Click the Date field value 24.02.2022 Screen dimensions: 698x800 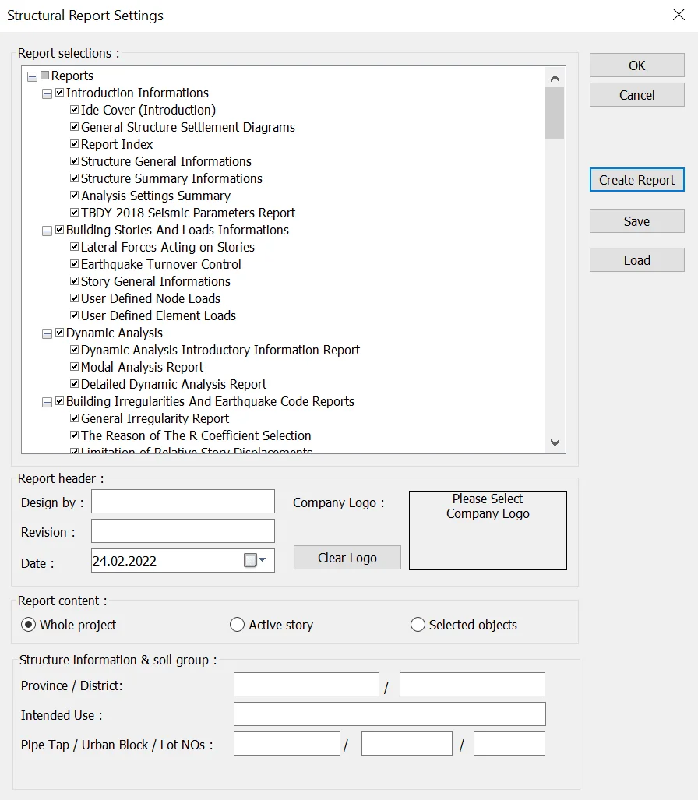(x=125, y=561)
